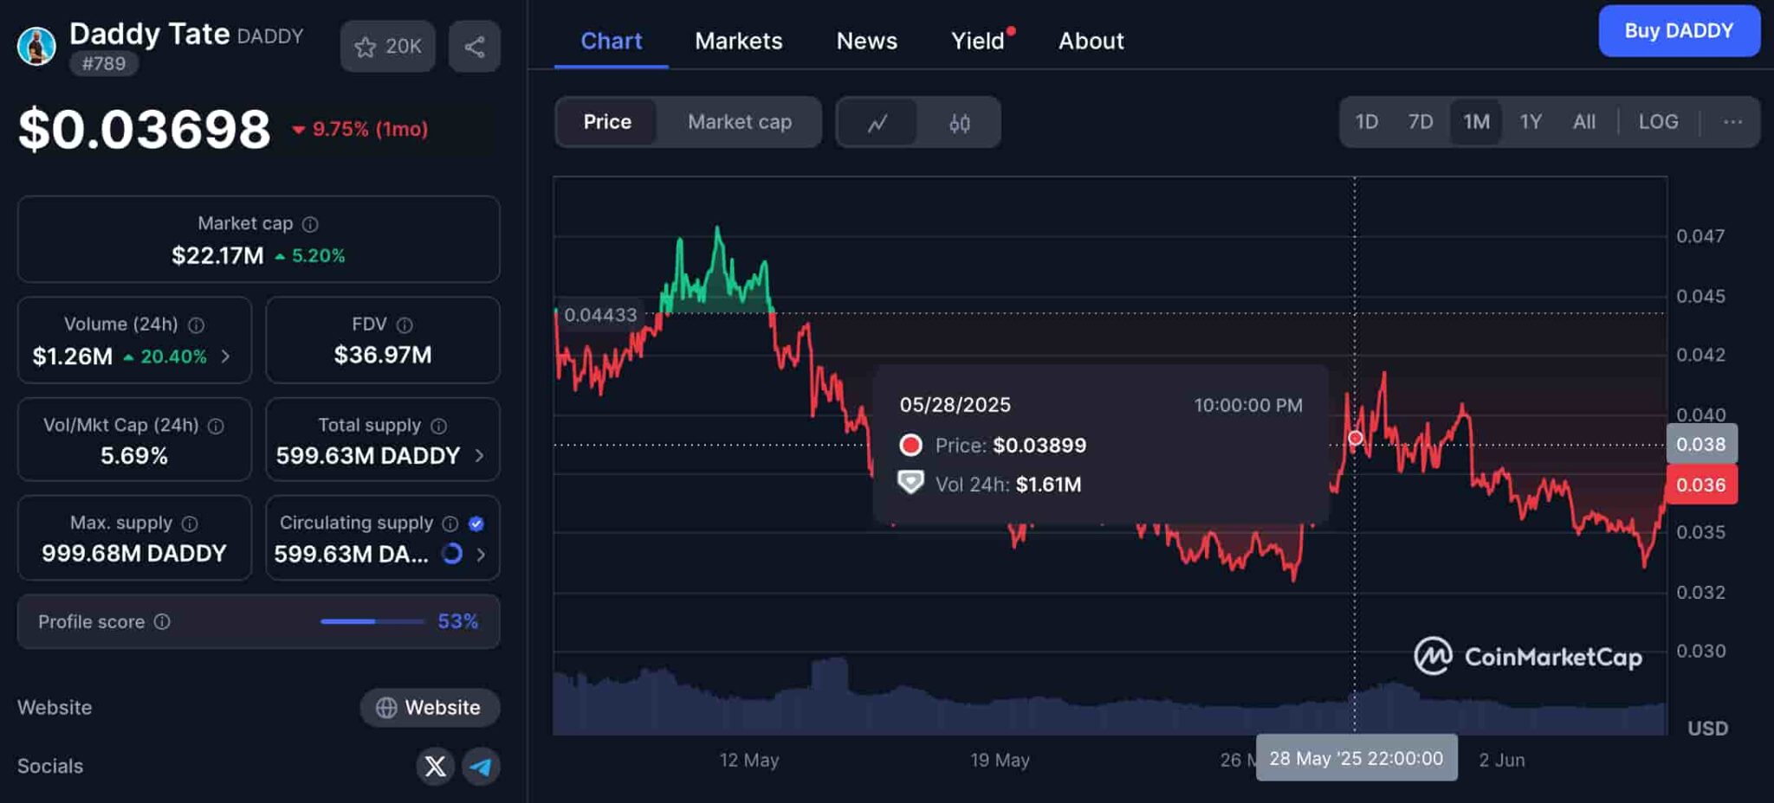1774x803 pixels.
Task: Switch to the Markets tab
Action: point(738,41)
